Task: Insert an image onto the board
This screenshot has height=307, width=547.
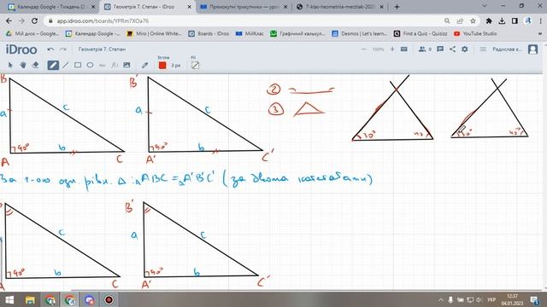Action: click(x=126, y=65)
